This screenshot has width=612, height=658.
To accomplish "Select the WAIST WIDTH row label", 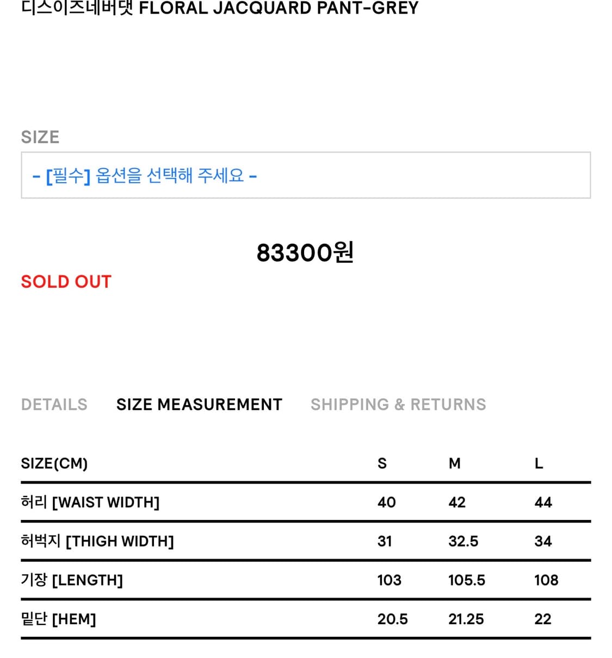I will click(90, 502).
